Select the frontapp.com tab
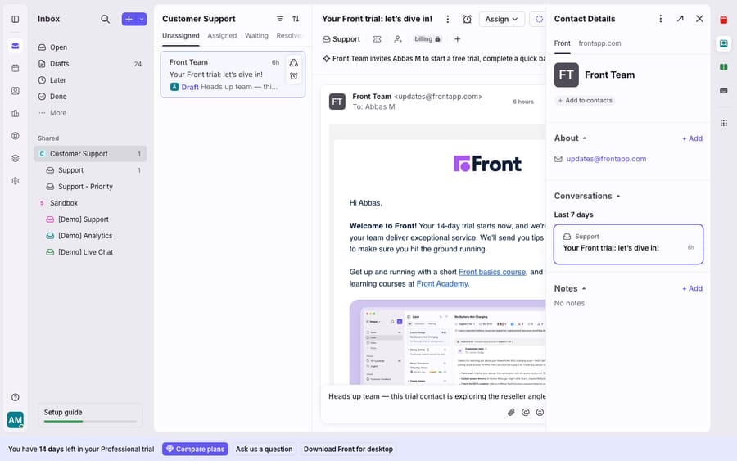Viewport: 737px width, 461px height. (x=599, y=43)
